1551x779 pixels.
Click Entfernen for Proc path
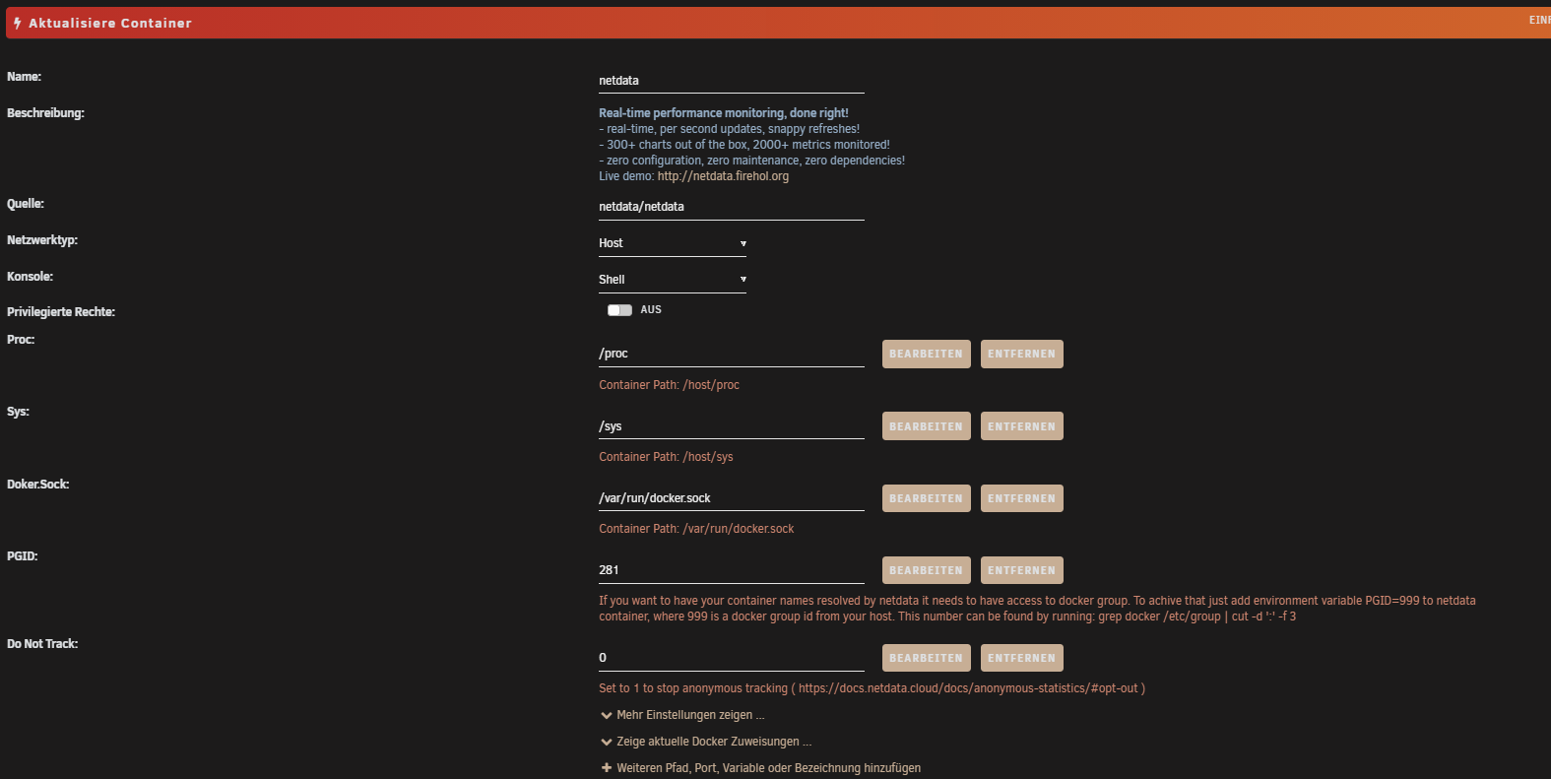(x=1021, y=354)
